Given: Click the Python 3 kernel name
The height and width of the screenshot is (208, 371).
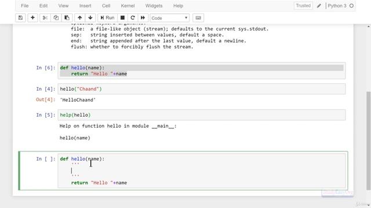Looking at the screenshot, I should (x=337, y=6).
